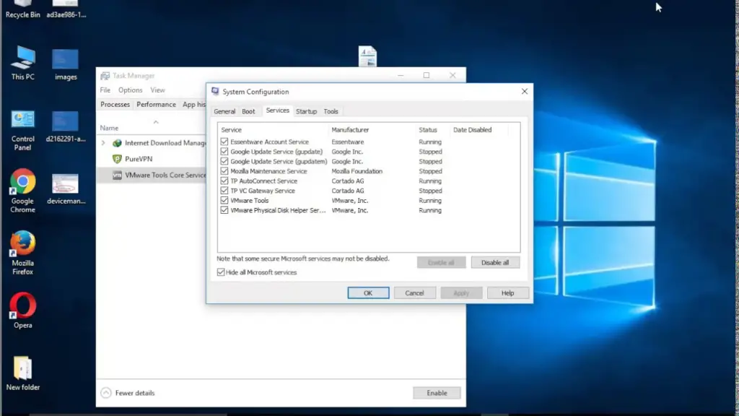Click the Internet Download Manager icon in Task Manager
The width and height of the screenshot is (739, 416).
pyautogui.click(x=117, y=143)
